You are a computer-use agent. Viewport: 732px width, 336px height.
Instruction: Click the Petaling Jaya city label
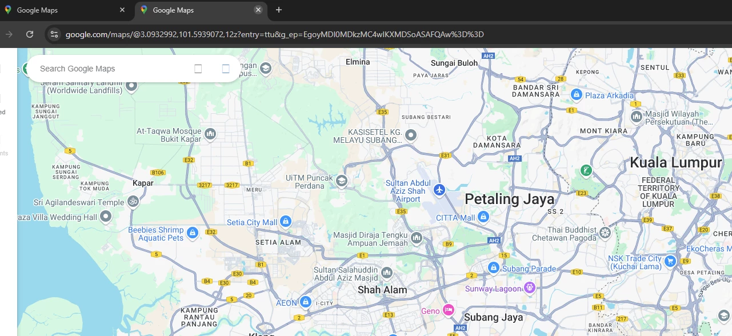tap(510, 199)
